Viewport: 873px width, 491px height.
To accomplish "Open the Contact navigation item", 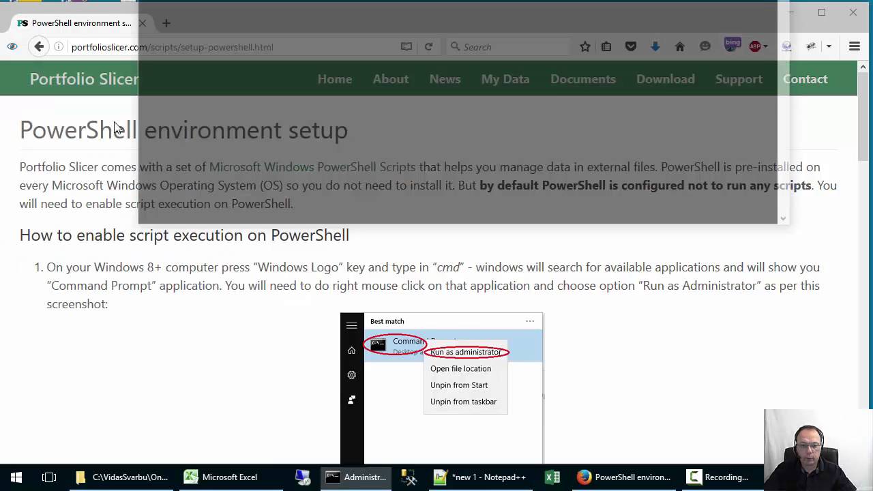I will coord(805,79).
